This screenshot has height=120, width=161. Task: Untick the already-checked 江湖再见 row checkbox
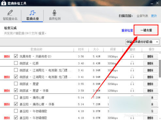tap(16, 77)
